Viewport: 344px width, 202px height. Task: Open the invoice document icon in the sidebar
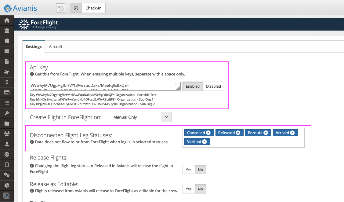point(7,61)
